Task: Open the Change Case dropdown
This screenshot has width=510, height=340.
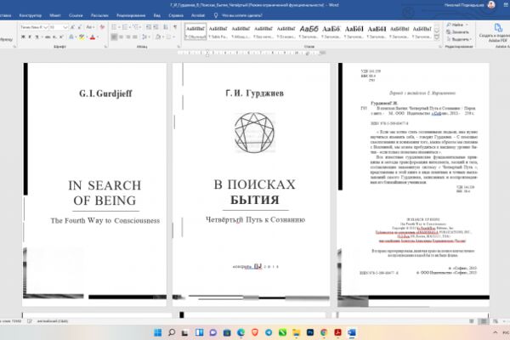Action: click(x=90, y=27)
